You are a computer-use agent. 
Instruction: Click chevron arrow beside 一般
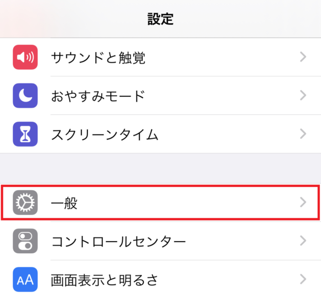point(303,202)
